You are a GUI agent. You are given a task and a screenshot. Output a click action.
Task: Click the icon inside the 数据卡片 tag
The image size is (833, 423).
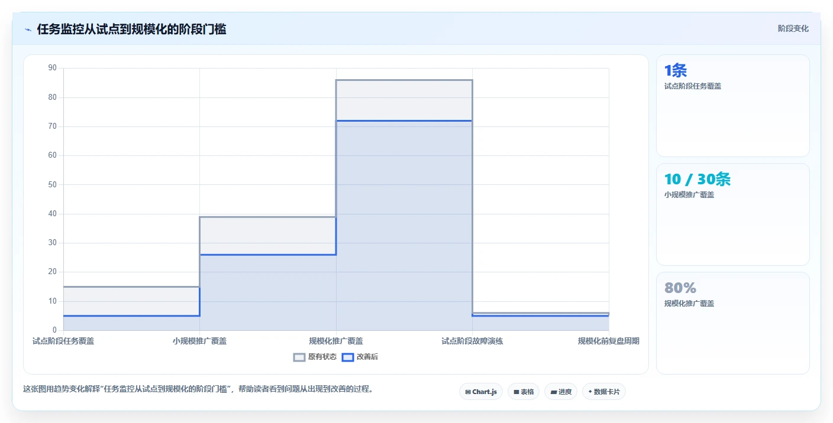click(590, 392)
